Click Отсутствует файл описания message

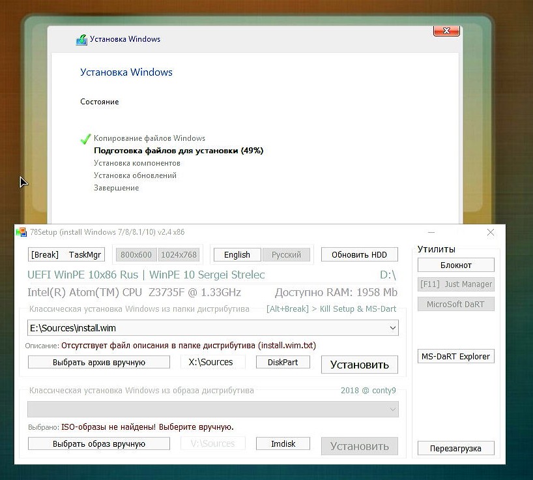pyautogui.click(x=188, y=345)
